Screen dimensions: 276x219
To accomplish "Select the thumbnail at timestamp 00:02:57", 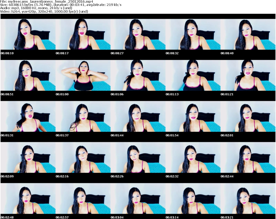I will 83,198.
